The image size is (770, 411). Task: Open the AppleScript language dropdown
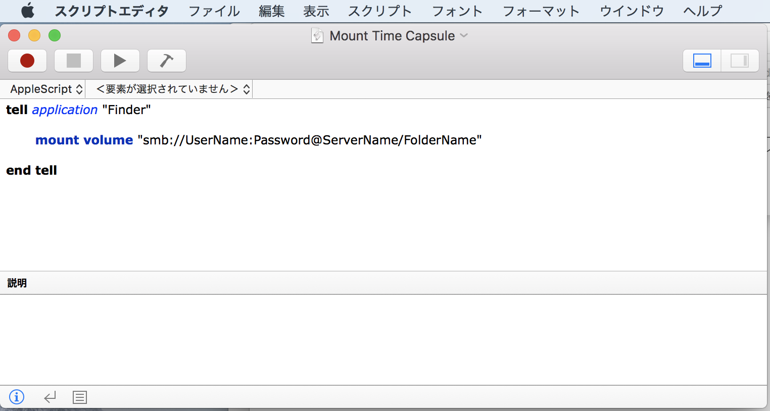46,89
